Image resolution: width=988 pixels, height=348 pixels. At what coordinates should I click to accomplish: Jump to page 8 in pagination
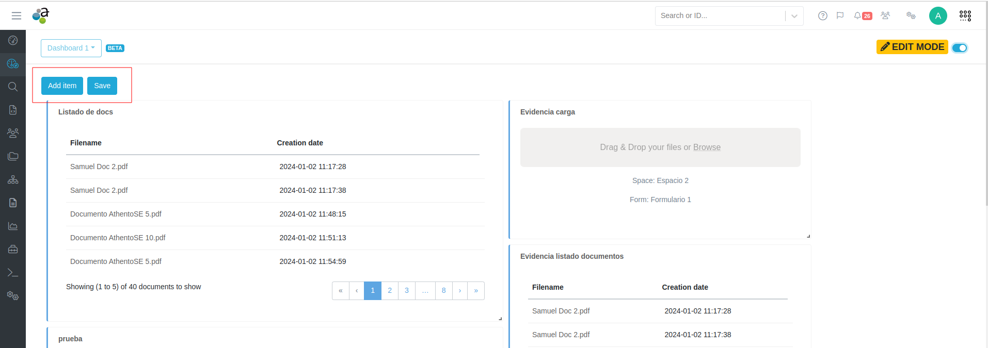443,291
